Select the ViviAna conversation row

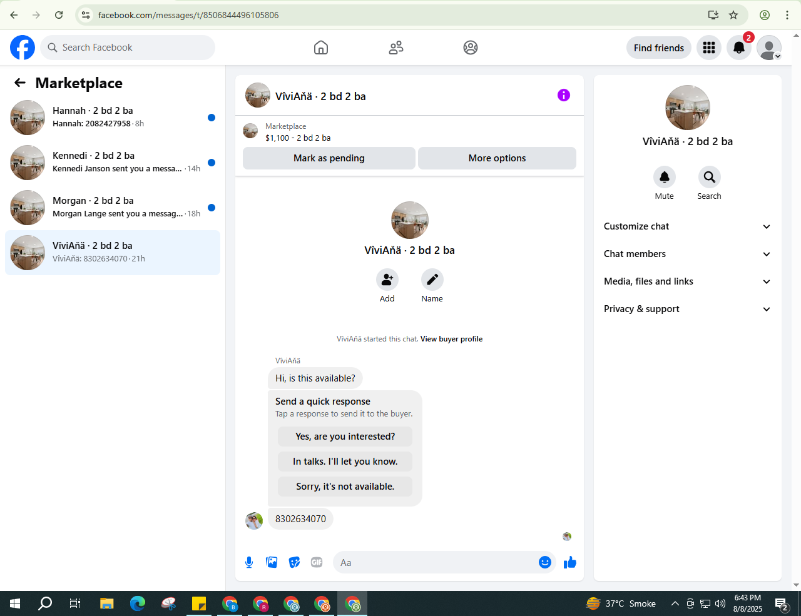[x=113, y=253]
